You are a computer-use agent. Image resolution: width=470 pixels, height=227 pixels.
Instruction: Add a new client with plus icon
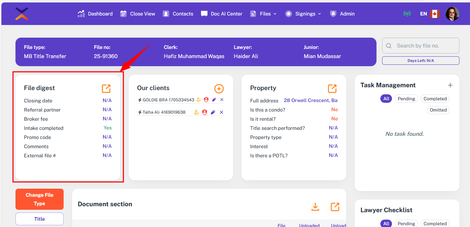219,89
